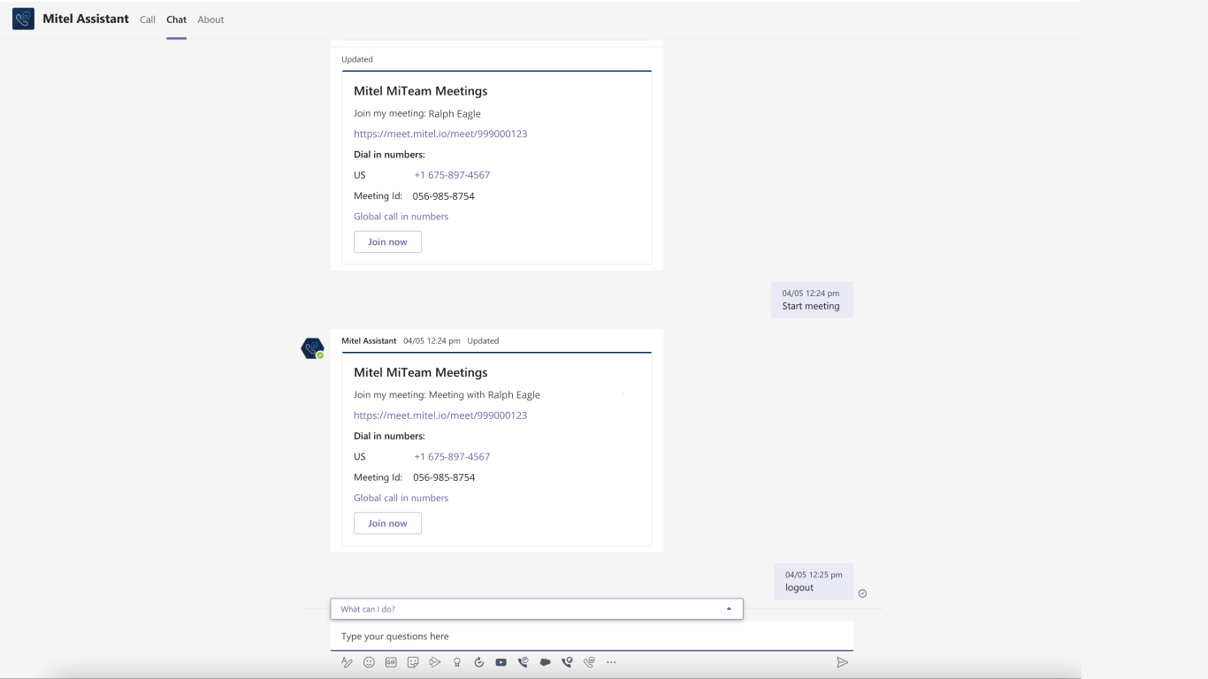Send the message with arrow icon

point(843,662)
